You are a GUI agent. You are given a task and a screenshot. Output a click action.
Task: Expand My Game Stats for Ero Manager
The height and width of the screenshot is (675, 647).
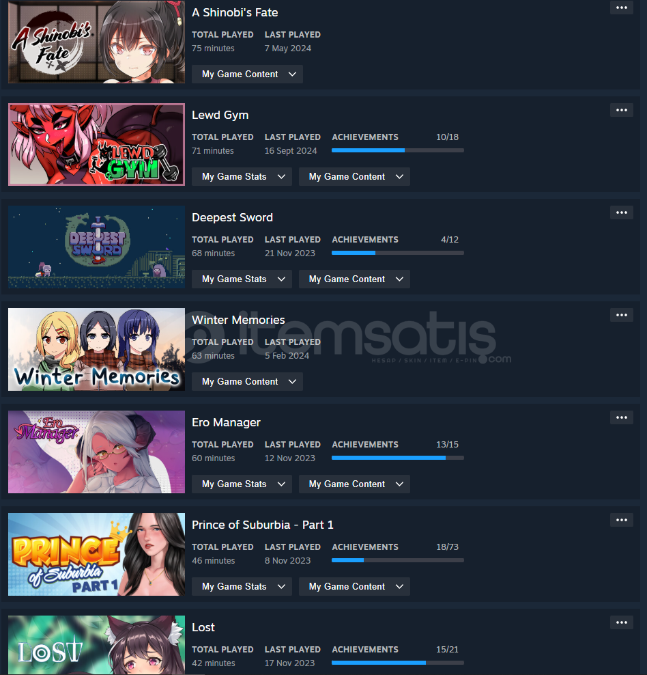[242, 484]
